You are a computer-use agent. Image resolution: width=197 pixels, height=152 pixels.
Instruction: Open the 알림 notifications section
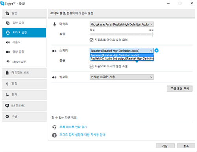(x=24, y=84)
